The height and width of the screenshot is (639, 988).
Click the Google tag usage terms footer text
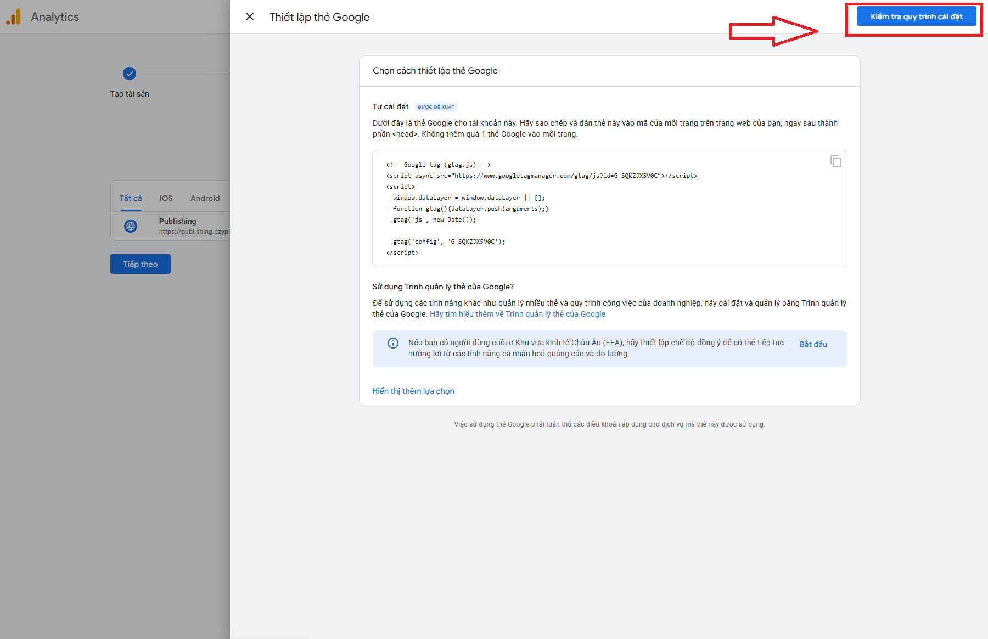[609, 424]
